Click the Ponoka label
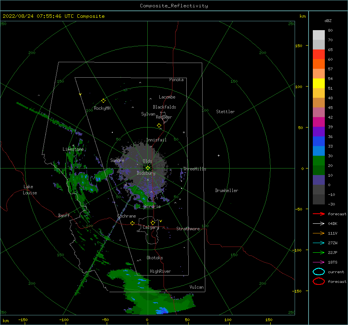Screen dimensions: 348x325 [176, 80]
